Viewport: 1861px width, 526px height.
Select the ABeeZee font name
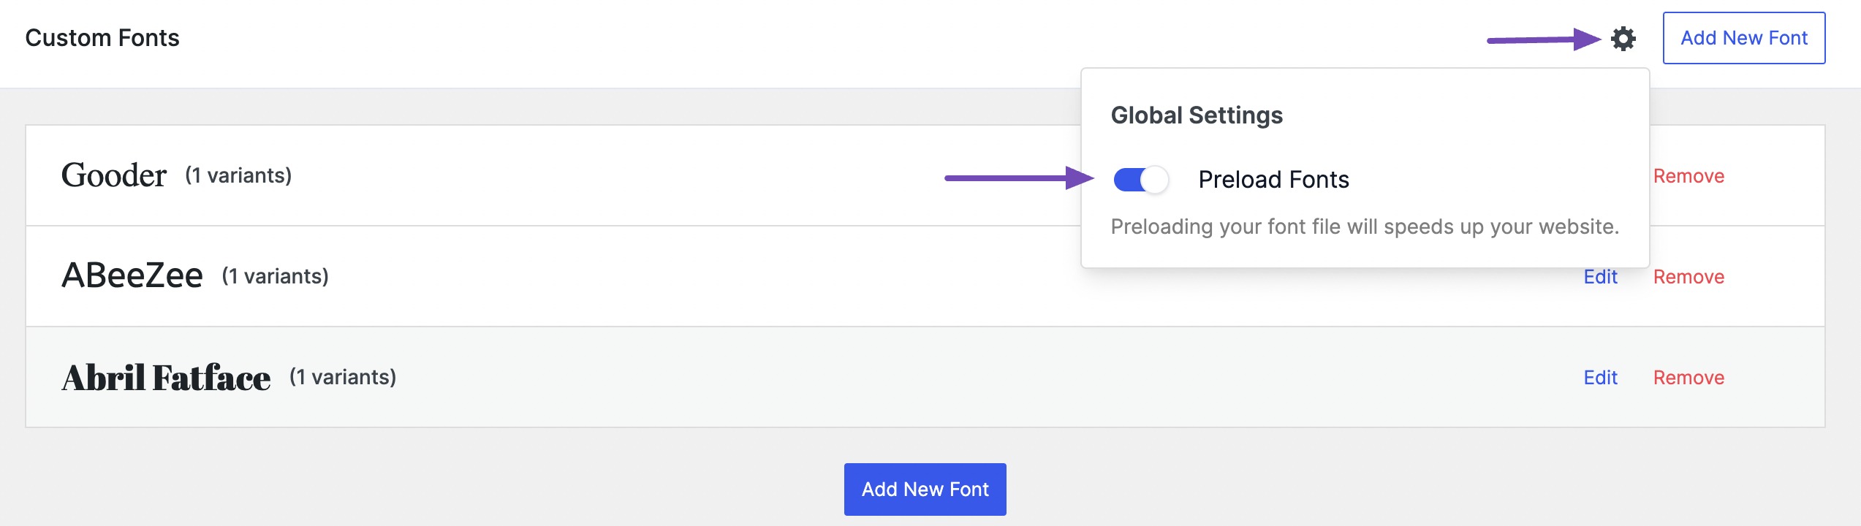tap(132, 275)
